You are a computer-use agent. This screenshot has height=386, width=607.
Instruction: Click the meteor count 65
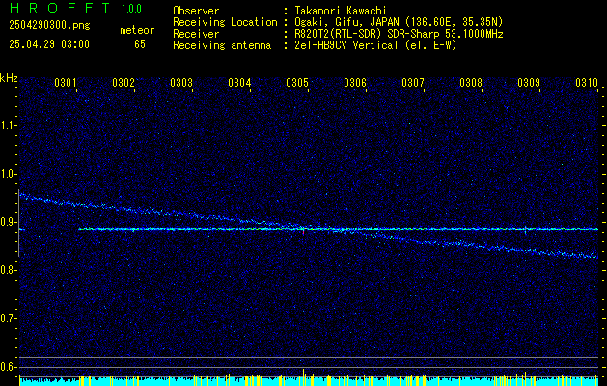click(140, 44)
